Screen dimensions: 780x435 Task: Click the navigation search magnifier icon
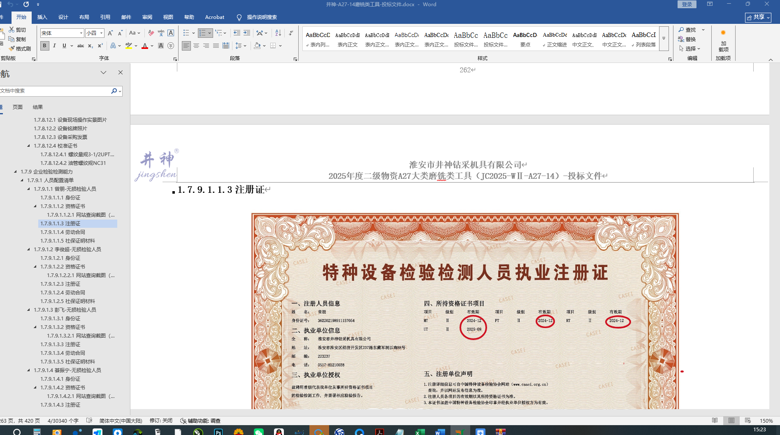[114, 91]
